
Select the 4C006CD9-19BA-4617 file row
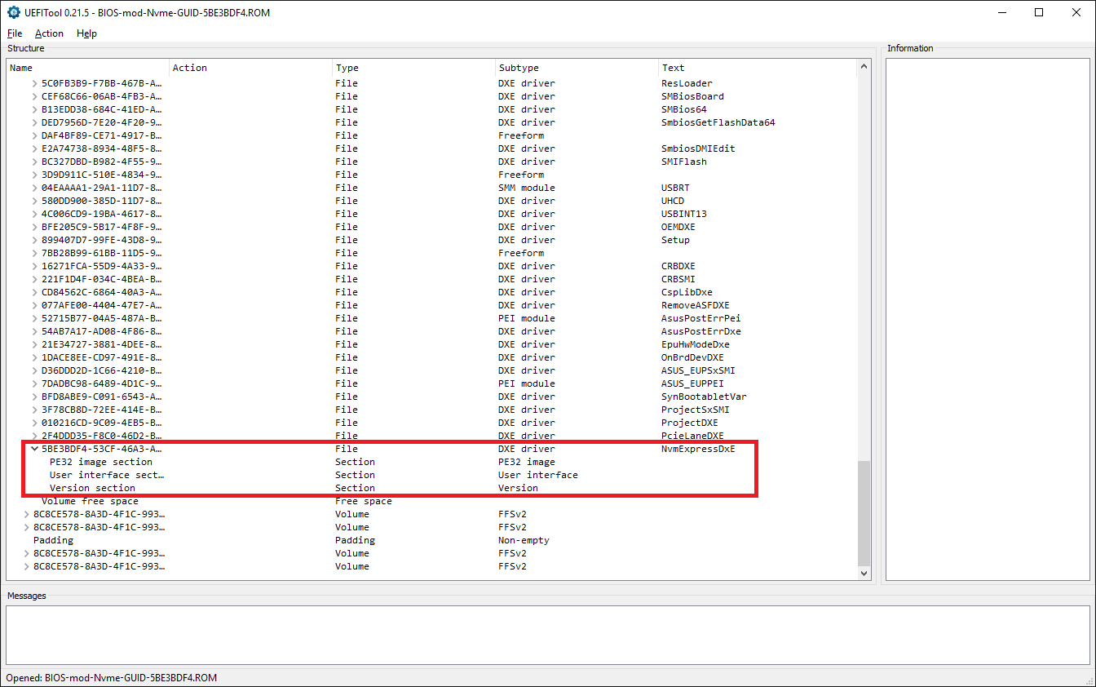click(x=432, y=214)
